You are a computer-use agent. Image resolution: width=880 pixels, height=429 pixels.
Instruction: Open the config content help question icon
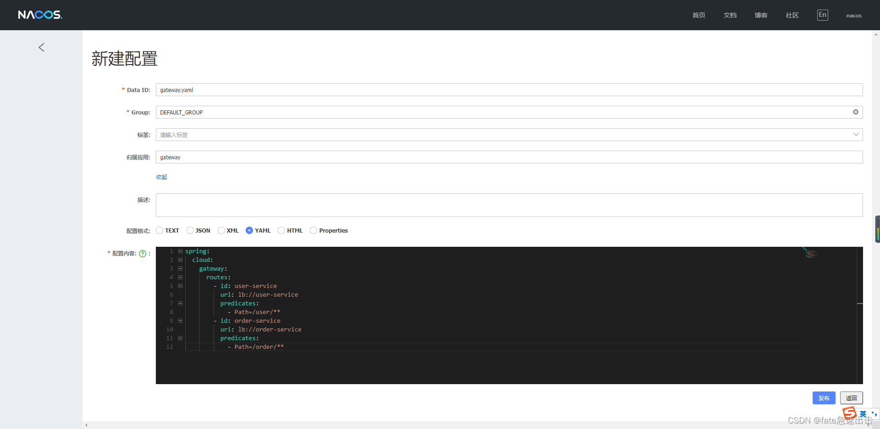(x=143, y=254)
